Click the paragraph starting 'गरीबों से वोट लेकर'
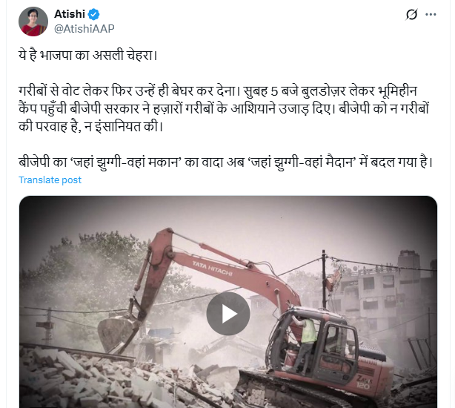This screenshot has height=408, width=455. (224, 108)
